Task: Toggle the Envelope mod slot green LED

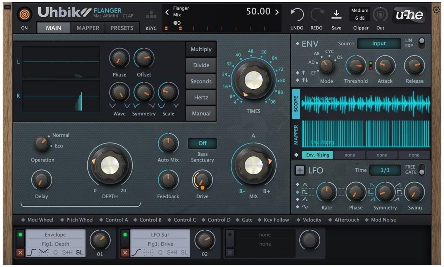Action: [20, 235]
